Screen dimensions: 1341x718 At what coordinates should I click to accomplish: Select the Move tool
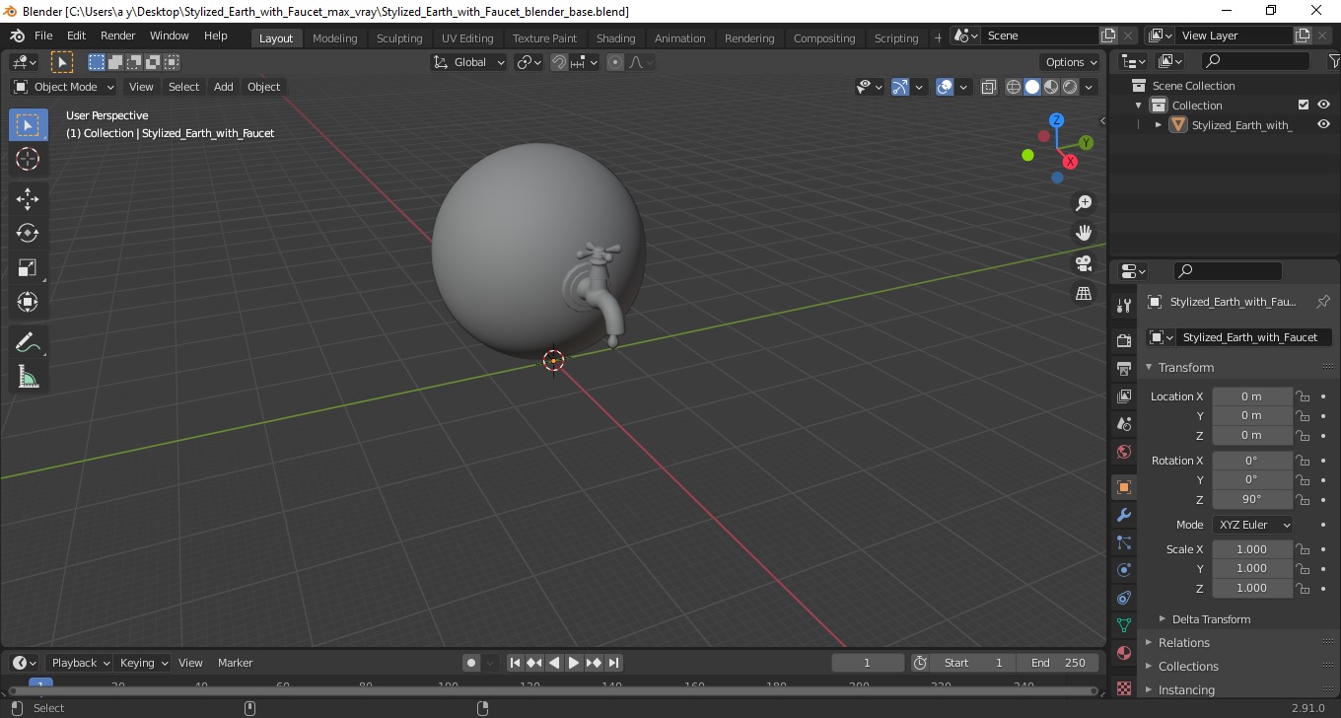[x=28, y=199]
